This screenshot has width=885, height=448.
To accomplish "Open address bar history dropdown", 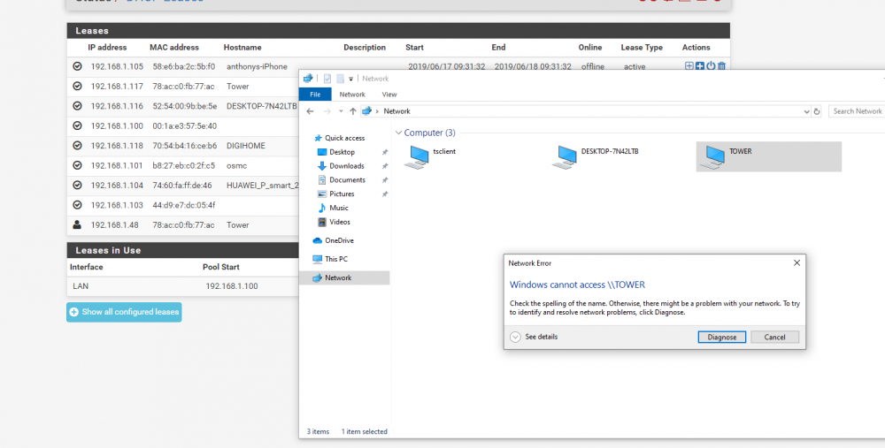I will (806, 111).
